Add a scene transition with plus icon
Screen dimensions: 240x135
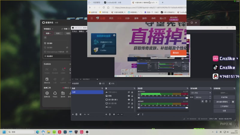pyautogui.click(x=202, y=101)
